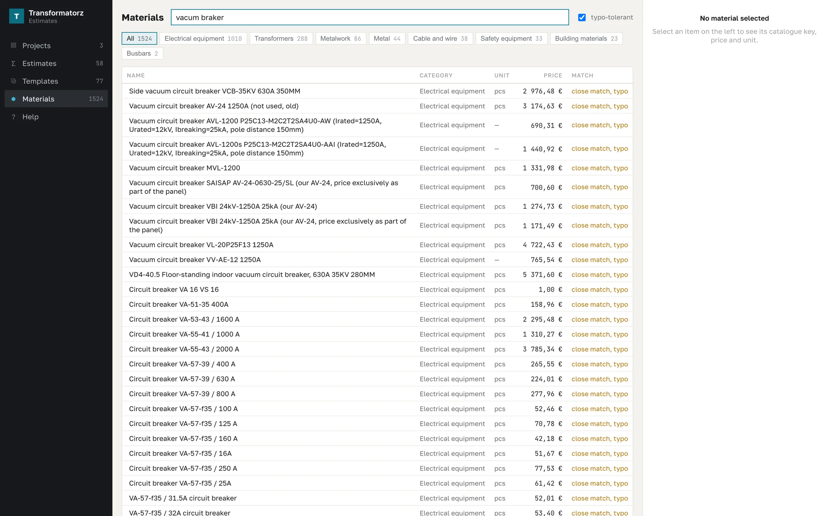
Task: Select Circuit breaker VA-57-f35 / 16A row
Action: (x=377, y=453)
